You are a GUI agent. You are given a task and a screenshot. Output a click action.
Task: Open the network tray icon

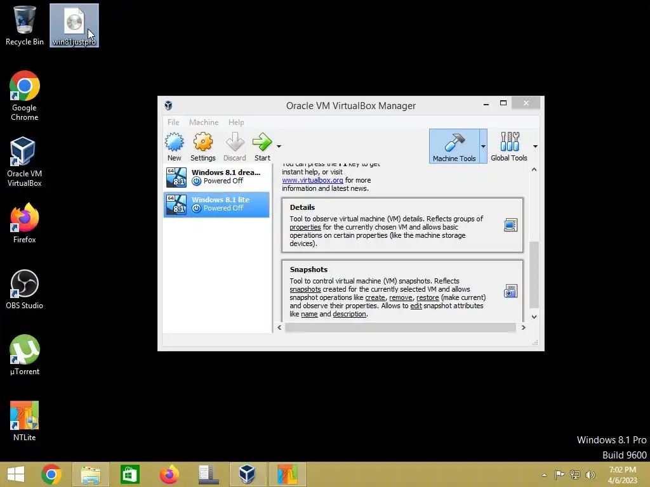pyautogui.click(x=575, y=474)
